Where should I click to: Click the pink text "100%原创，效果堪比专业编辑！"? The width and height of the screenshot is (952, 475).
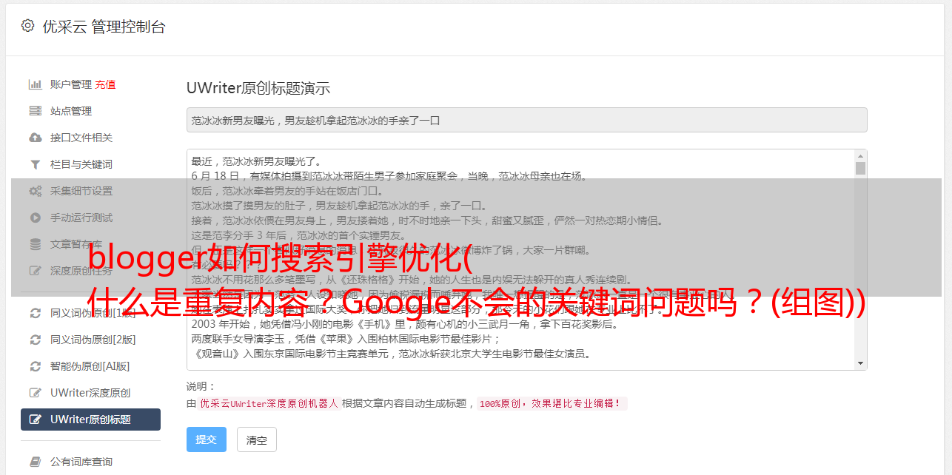tap(552, 404)
